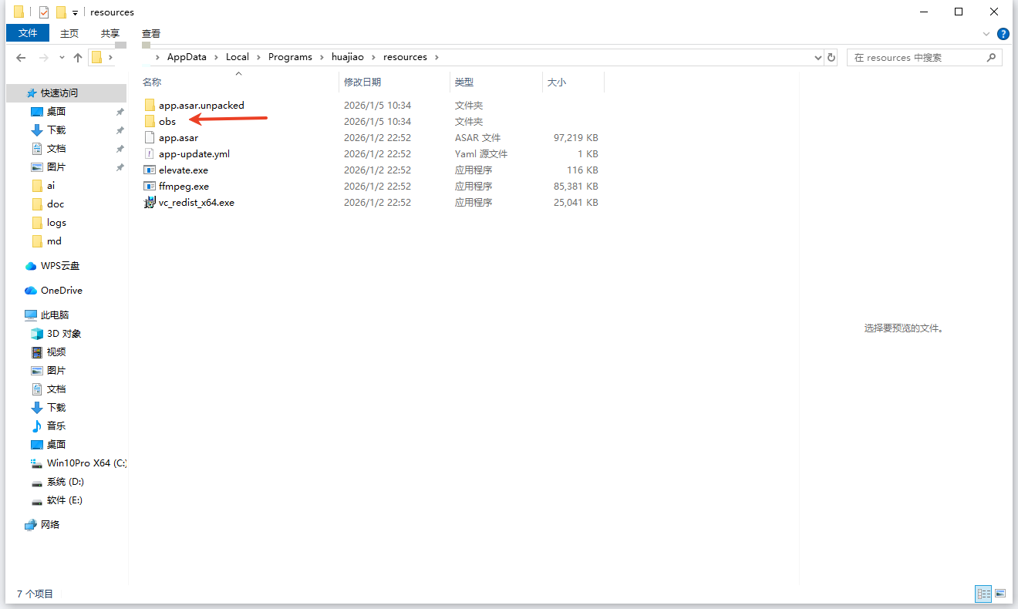Select the obs folder
The image size is (1018, 609).
(167, 122)
